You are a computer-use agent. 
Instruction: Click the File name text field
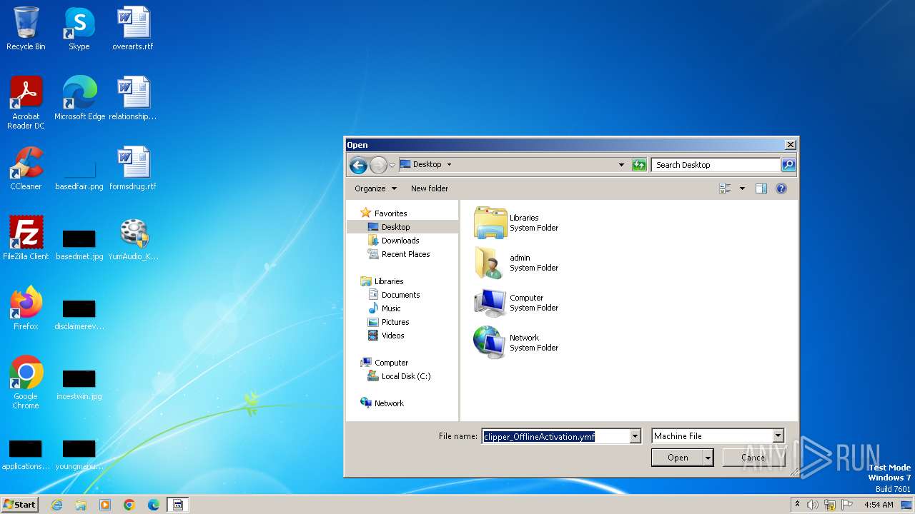pyautogui.click(x=555, y=436)
